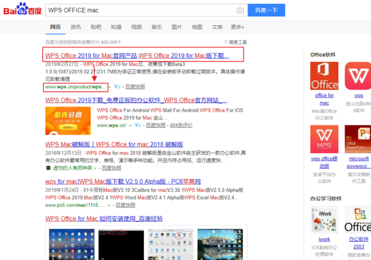
Task: Open the wps sidebar link
Action: pyautogui.click(x=359, y=96)
